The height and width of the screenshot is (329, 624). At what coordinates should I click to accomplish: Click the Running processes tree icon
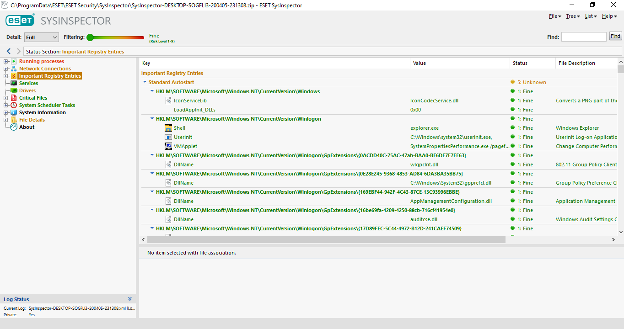(14, 61)
